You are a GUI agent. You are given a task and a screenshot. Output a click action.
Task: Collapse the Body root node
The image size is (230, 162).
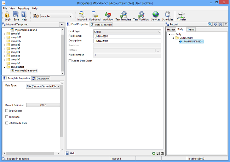pyautogui.click(x=169, y=34)
